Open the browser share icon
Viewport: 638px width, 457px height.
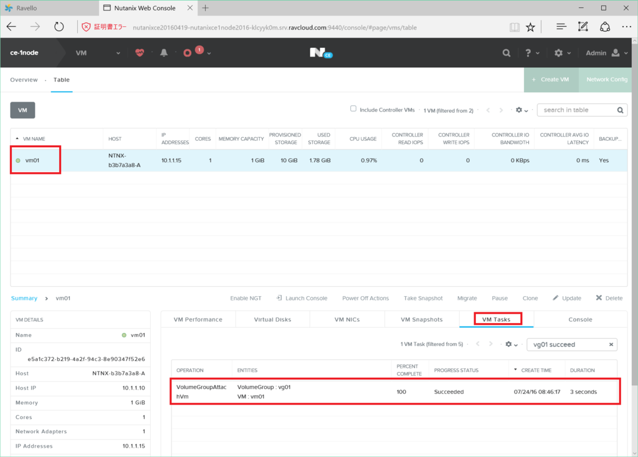click(x=605, y=27)
